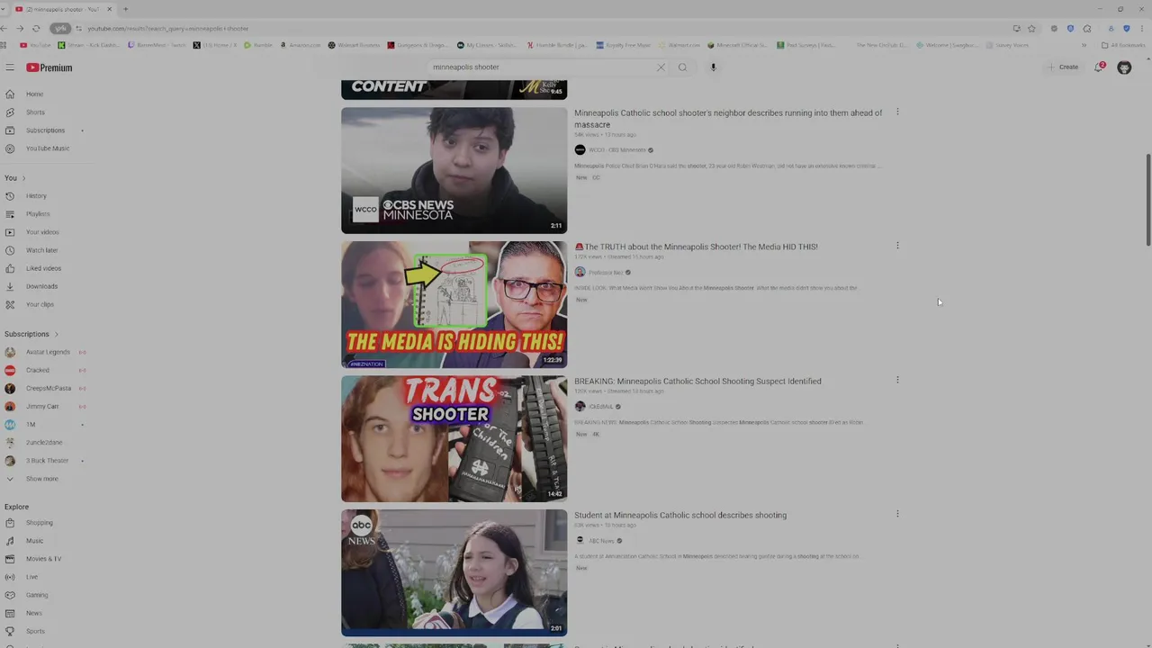Image resolution: width=1152 pixels, height=648 pixels.
Task: Click the magnifier search button
Action: 682,67
